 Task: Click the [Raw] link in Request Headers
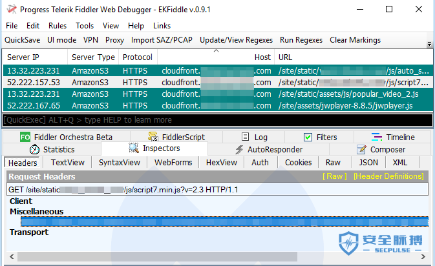(x=335, y=176)
